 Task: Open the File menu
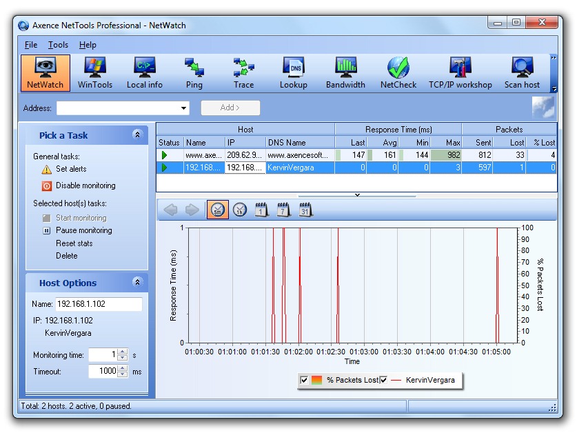31,45
